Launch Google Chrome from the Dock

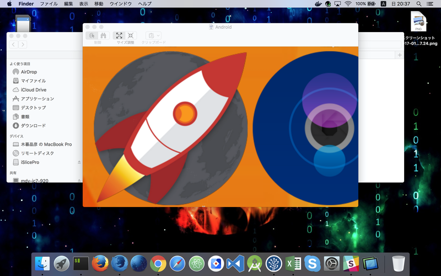pos(158,264)
